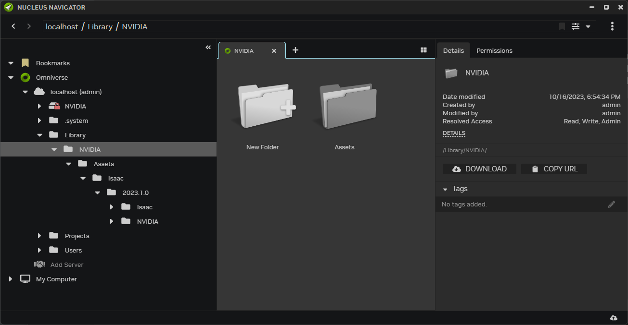Go back using the left arrow

tap(13, 26)
